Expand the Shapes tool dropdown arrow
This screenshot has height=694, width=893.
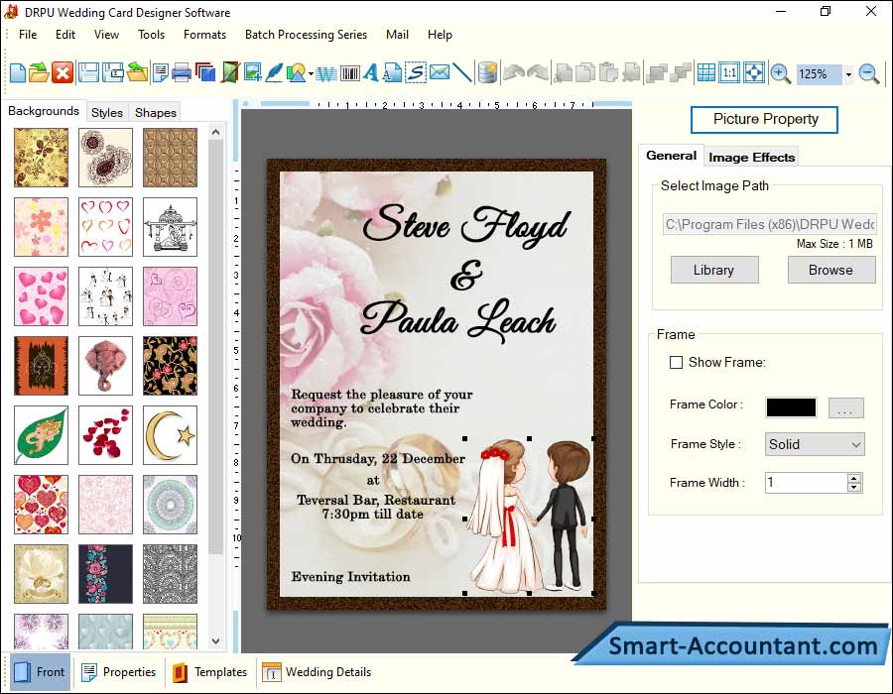pyautogui.click(x=311, y=74)
